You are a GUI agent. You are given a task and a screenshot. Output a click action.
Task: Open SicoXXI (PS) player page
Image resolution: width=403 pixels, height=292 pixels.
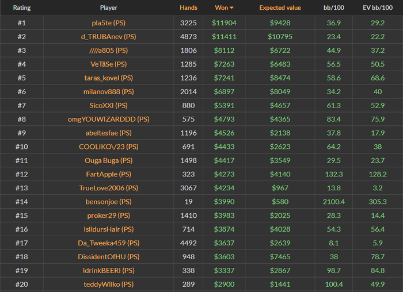[x=109, y=106]
